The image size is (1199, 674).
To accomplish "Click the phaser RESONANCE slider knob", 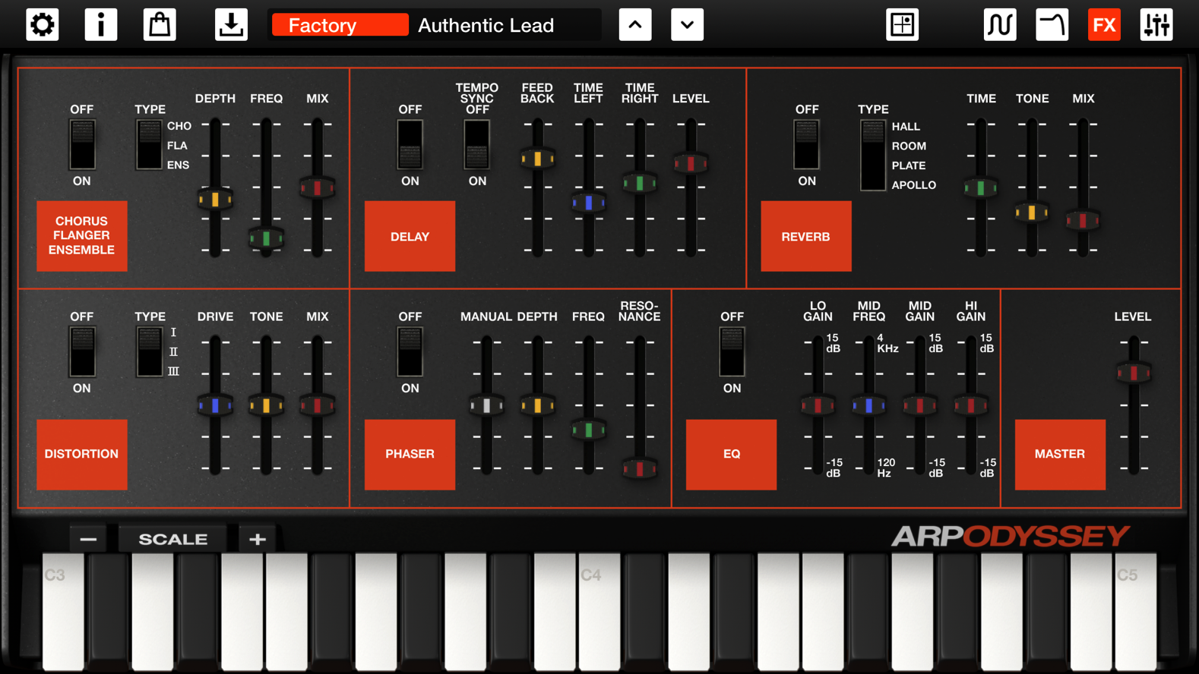I will (x=639, y=468).
